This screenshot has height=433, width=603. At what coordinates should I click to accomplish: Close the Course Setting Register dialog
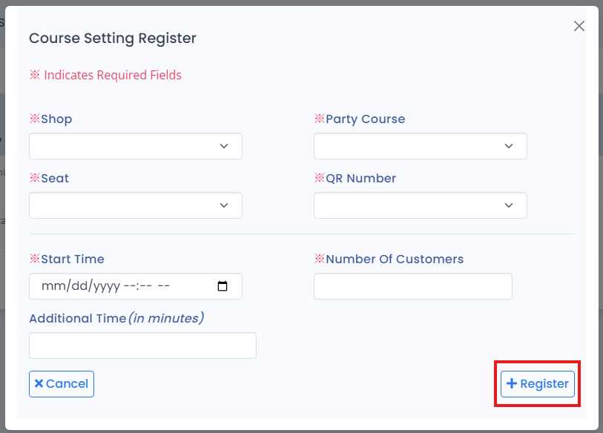click(579, 26)
